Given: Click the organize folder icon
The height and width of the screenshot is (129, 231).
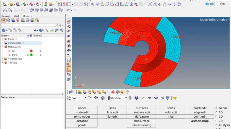Looking at the screenshot, I should coord(122,92).
